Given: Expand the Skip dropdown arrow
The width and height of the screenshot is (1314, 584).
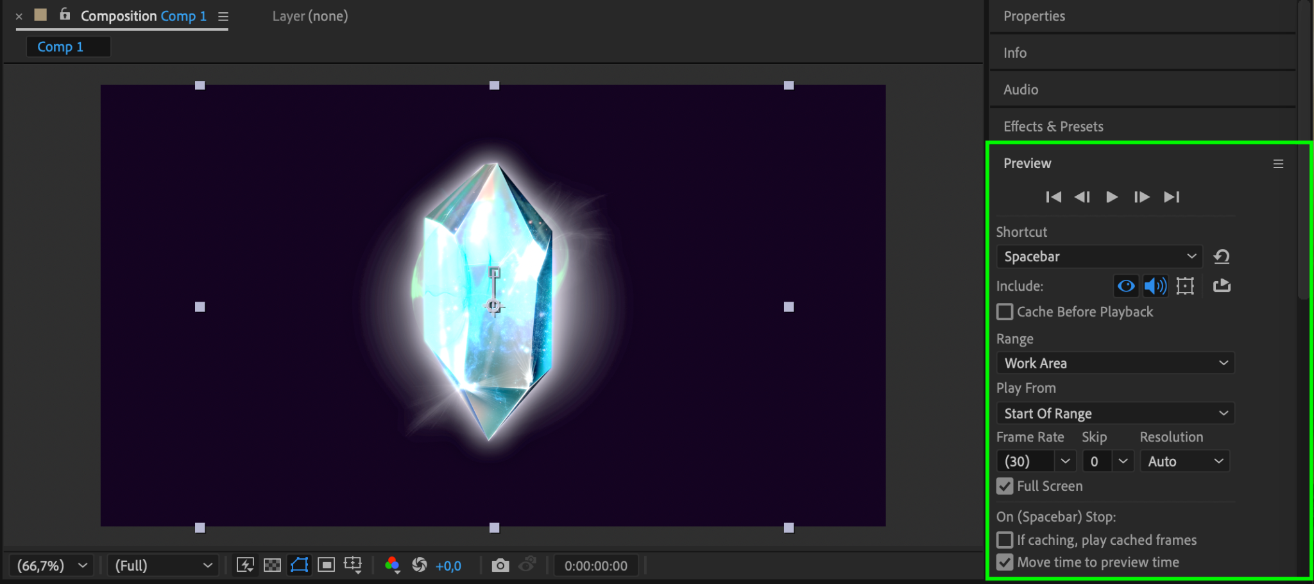Looking at the screenshot, I should [1123, 461].
